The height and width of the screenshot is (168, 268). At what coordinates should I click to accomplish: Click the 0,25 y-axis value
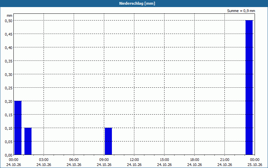(x=9, y=88)
